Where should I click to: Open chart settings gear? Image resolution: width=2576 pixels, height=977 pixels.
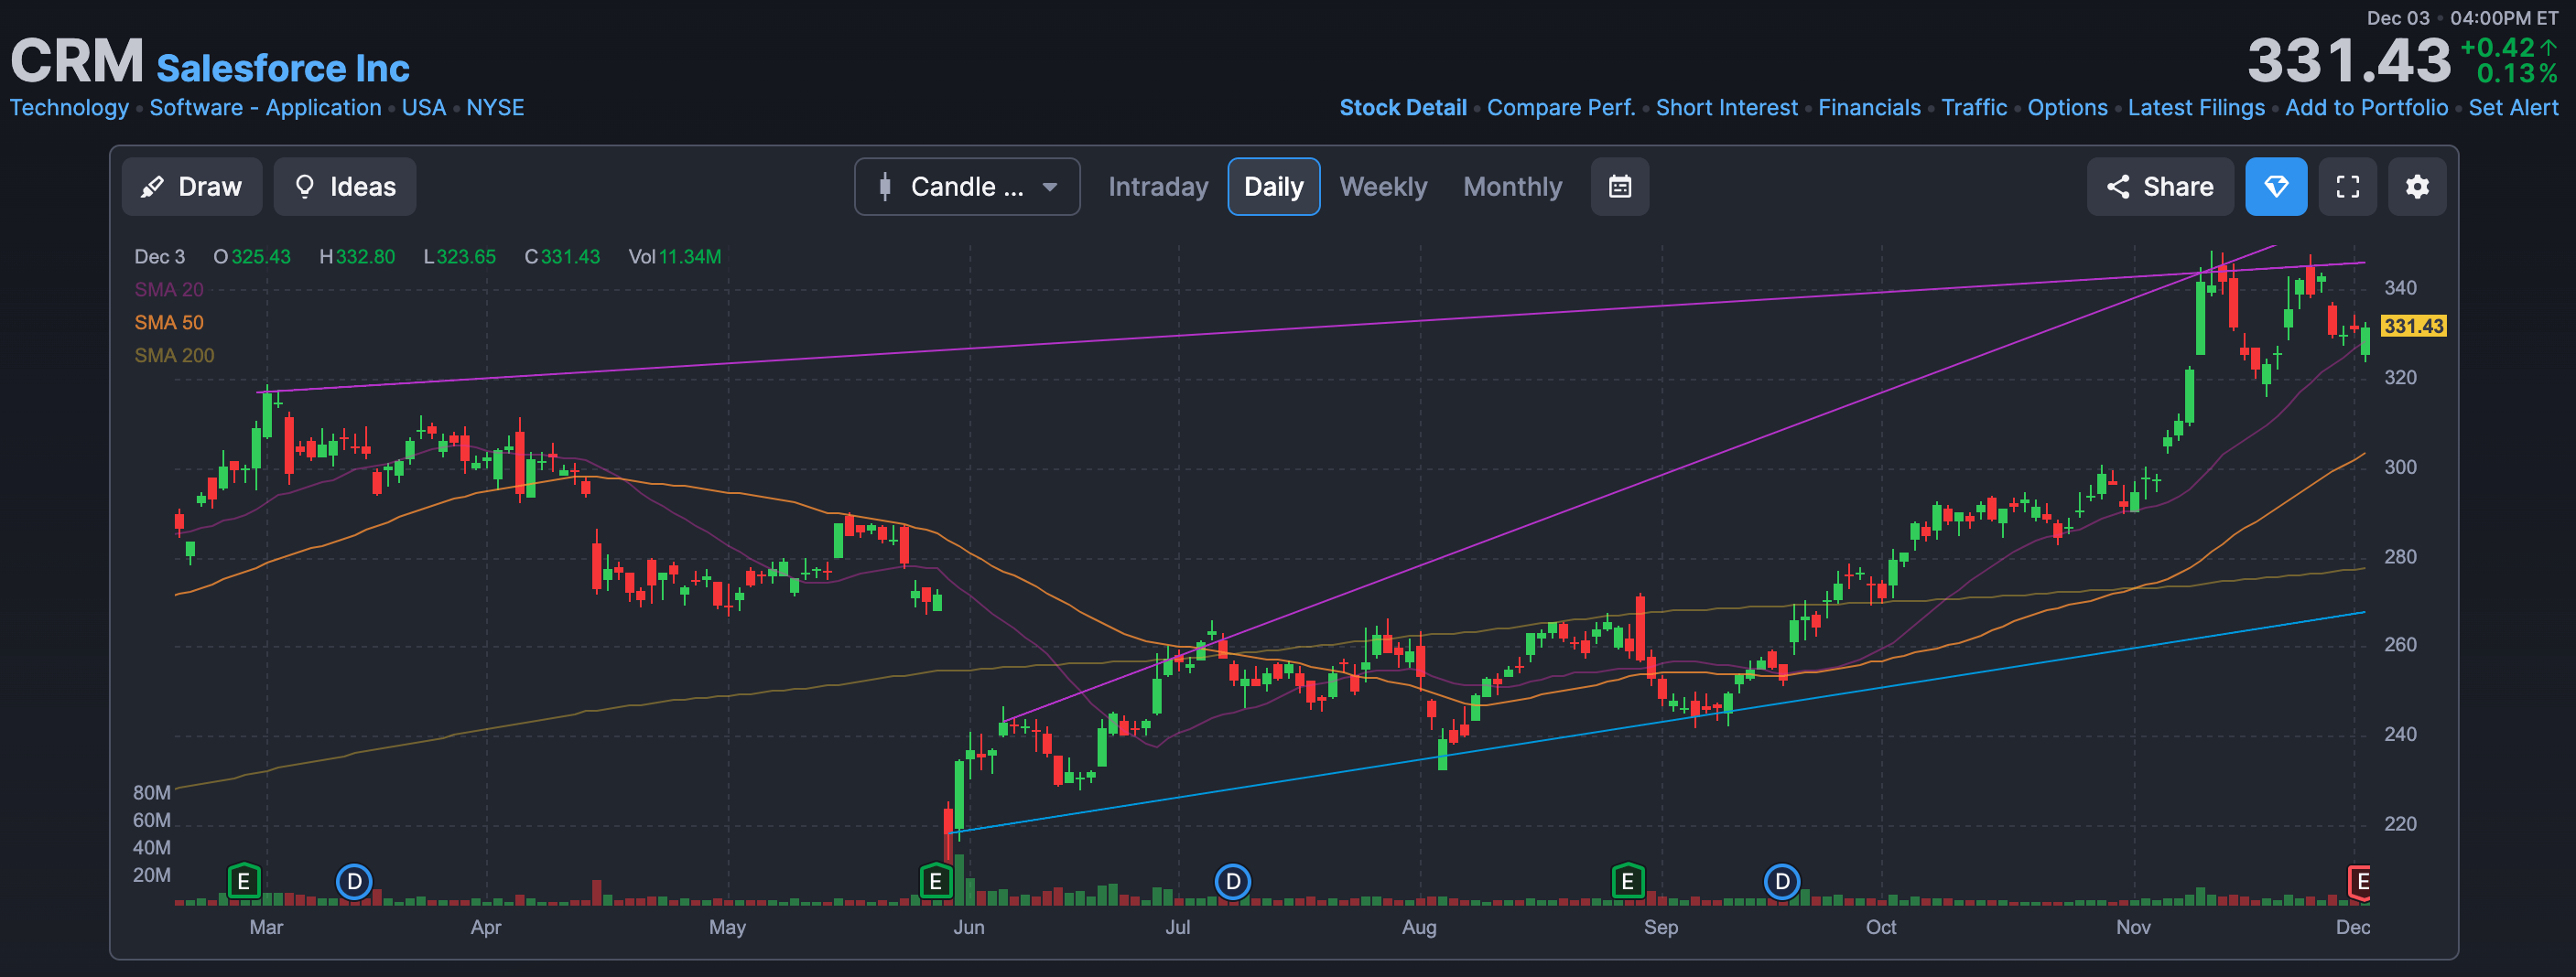tap(2417, 187)
